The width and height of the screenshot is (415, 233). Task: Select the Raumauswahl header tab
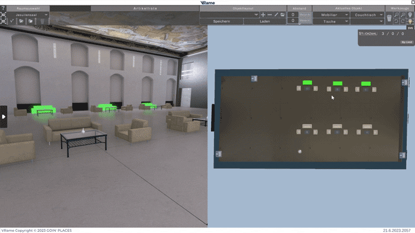[28, 8]
